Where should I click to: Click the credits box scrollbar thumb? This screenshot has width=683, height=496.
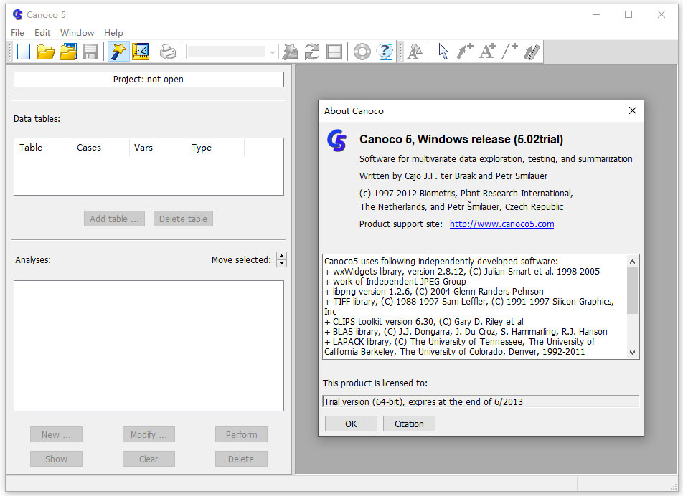[633, 290]
